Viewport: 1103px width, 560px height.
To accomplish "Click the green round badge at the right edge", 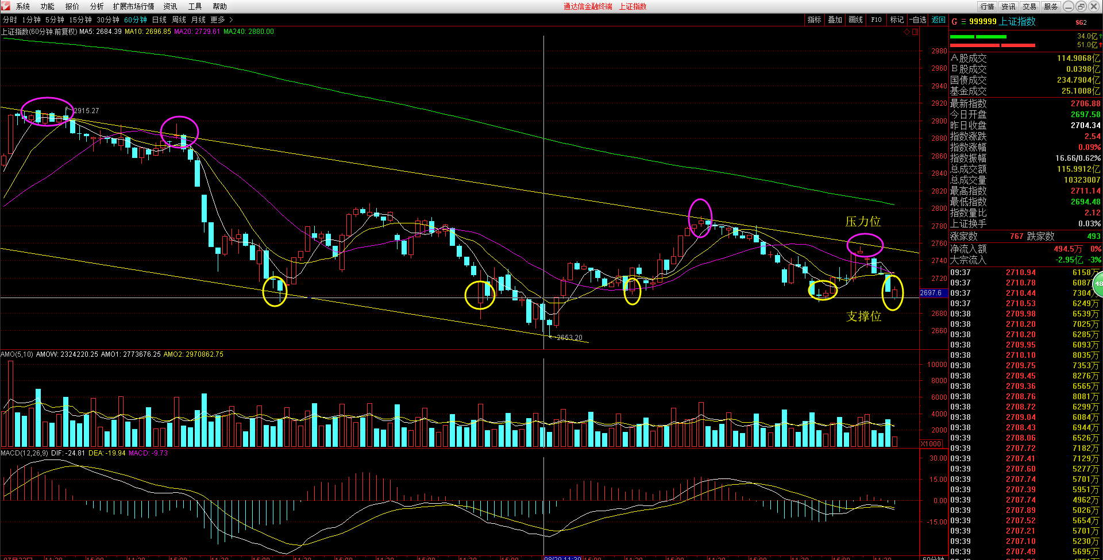I will point(1098,284).
